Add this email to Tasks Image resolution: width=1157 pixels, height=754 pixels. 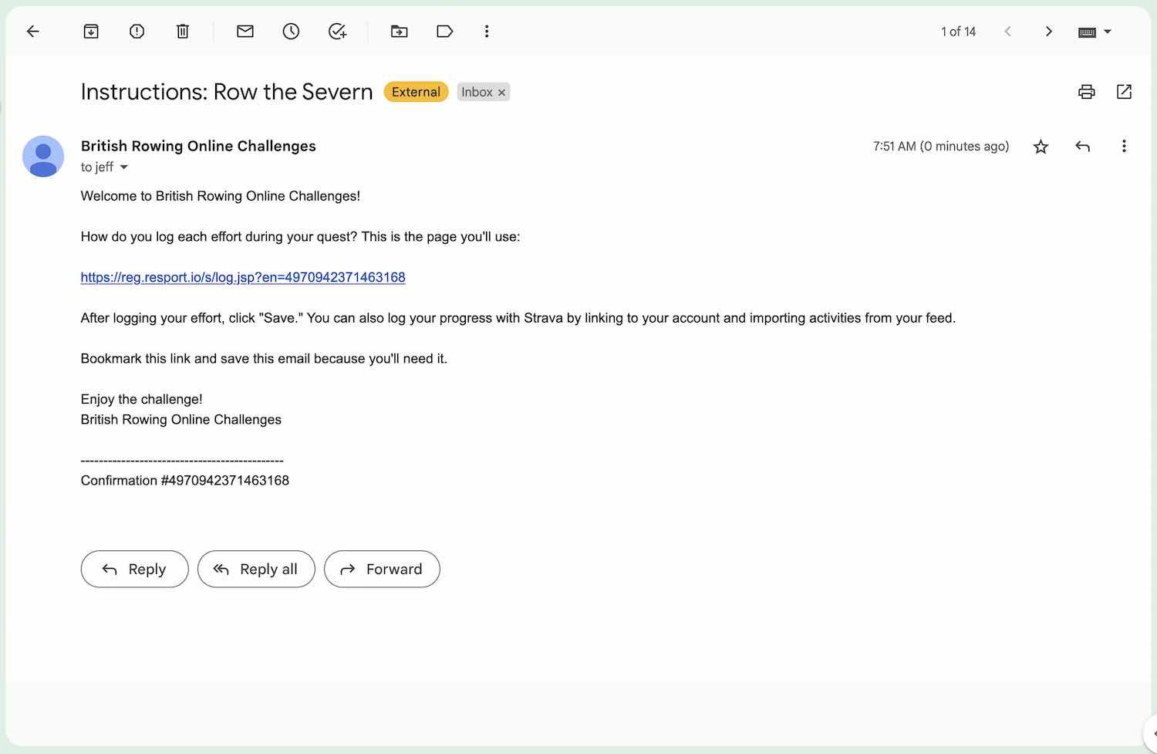[x=337, y=32]
